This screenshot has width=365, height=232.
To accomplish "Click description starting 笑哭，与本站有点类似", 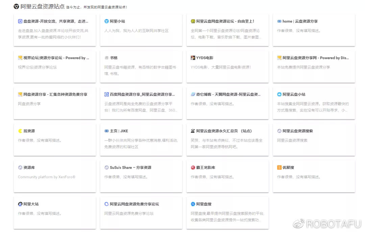I will tap(226, 143).
